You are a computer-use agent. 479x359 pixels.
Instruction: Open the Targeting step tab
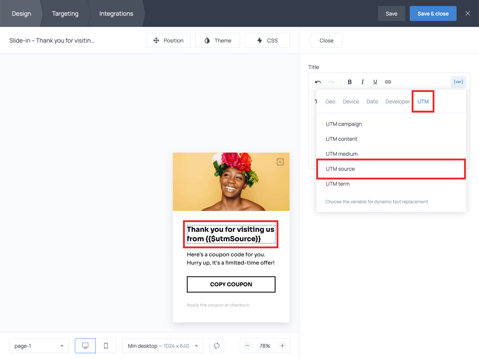65,13
